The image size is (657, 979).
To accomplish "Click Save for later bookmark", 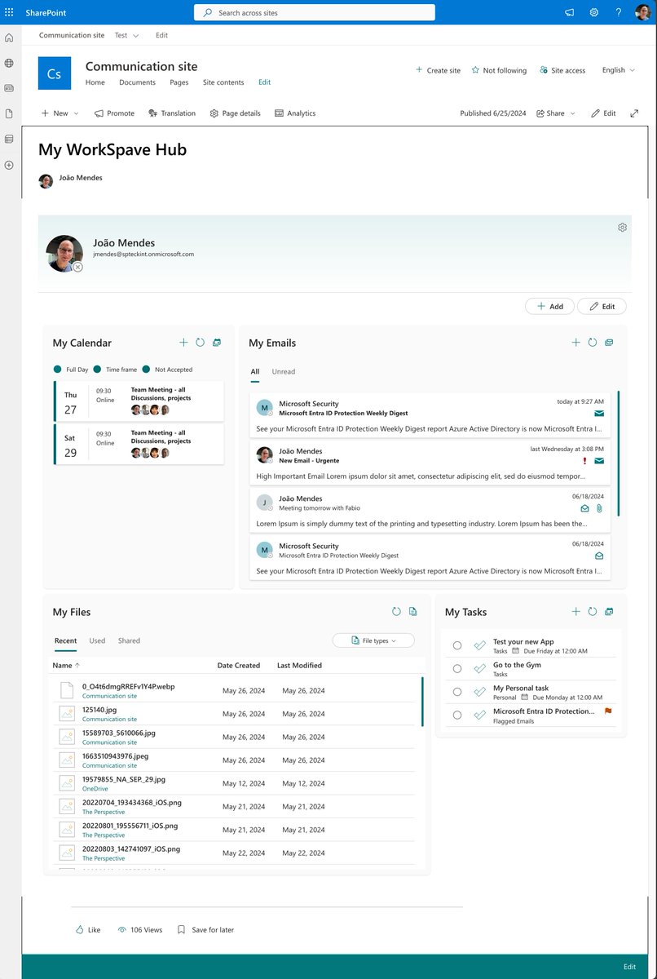I will click(205, 929).
